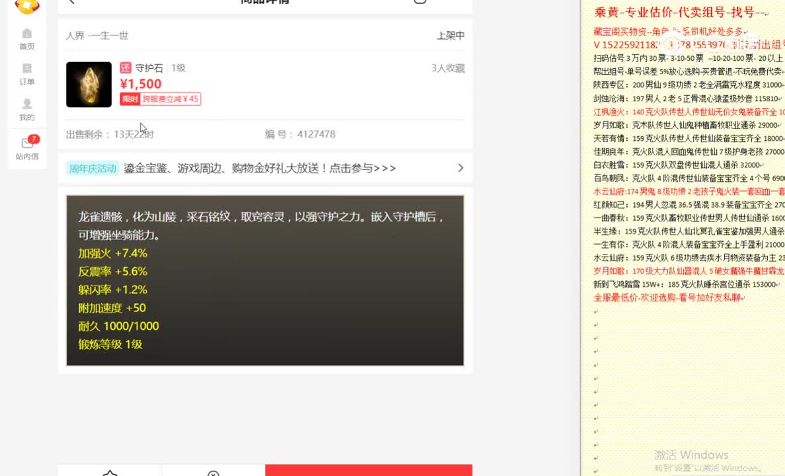The height and width of the screenshot is (476, 785).
Task: Click the red 水云仙府:174男鬼 line
Action: (x=689, y=192)
